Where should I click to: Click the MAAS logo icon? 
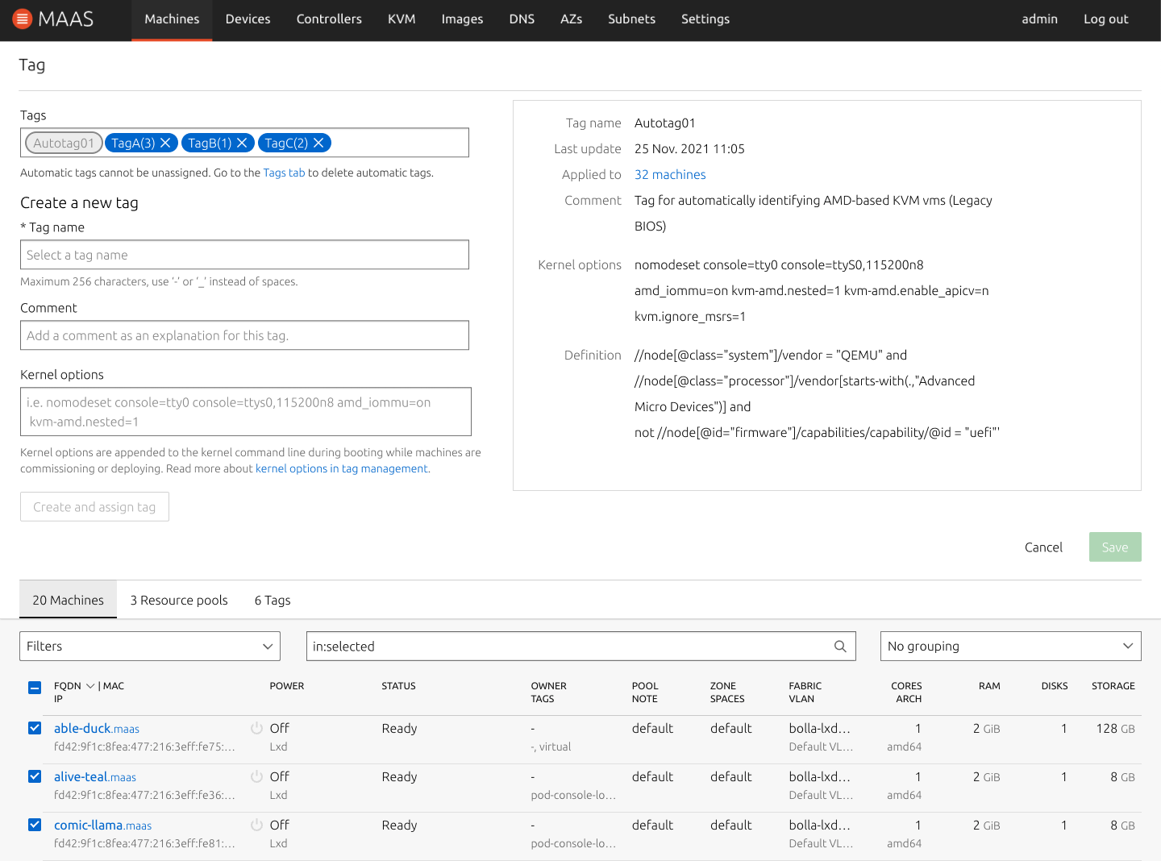click(x=23, y=19)
